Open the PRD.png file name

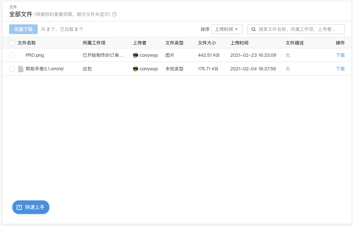(35, 55)
